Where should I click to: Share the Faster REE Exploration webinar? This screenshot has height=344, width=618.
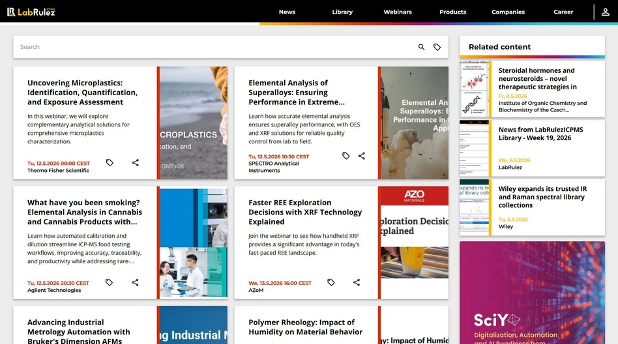point(357,283)
